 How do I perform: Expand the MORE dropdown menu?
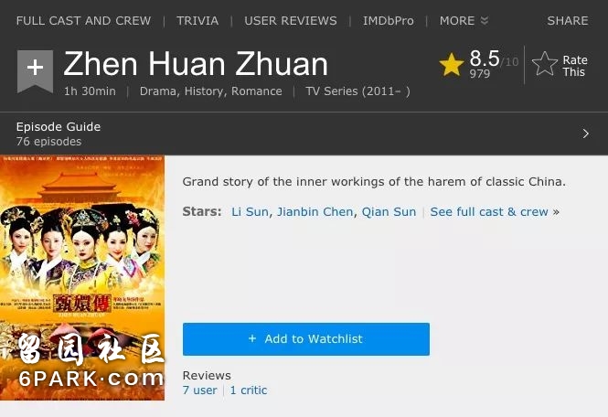pyautogui.click(x=464, y=20)
